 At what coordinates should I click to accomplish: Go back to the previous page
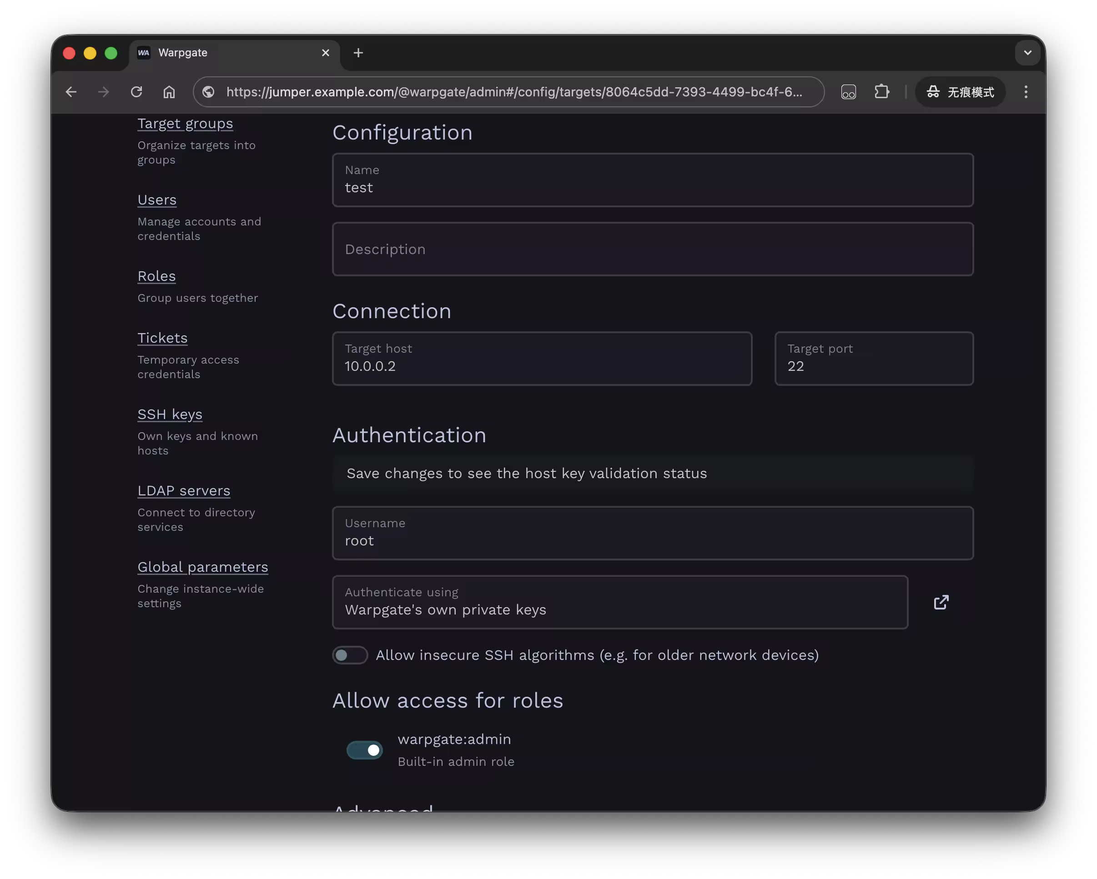[x=71, y=92]
